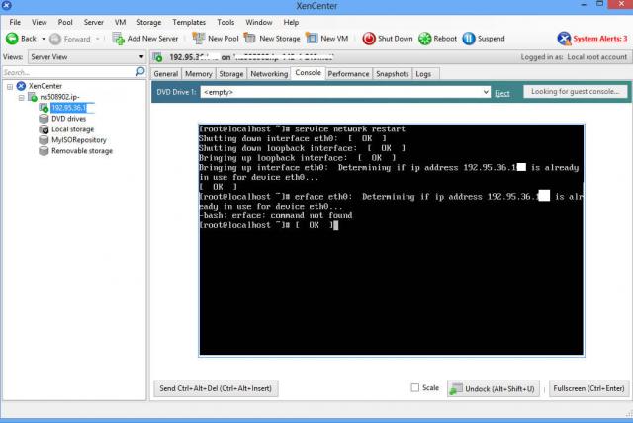The image size is (633, 423).
Task: Click the New VM icon
Action: pyautogui.click(x=312, y=38)
